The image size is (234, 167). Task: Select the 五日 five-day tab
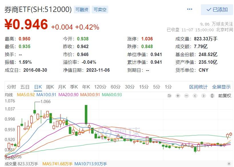coord(25,87)
